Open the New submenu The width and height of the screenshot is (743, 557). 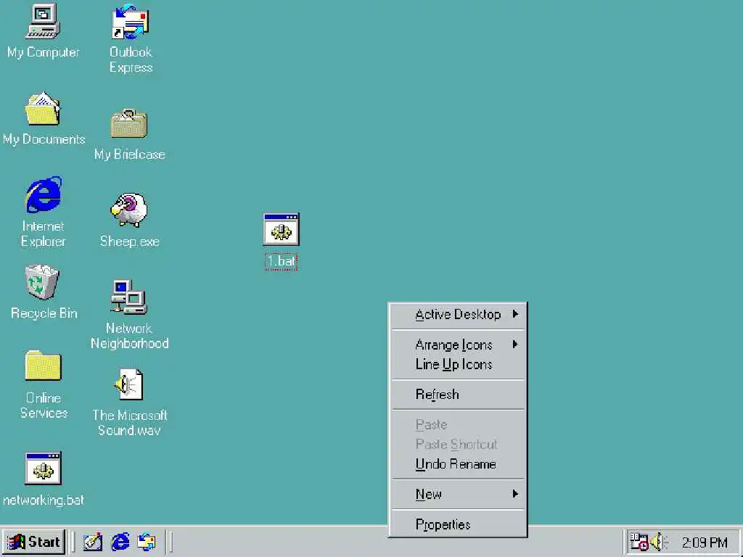tap(458, 495)
